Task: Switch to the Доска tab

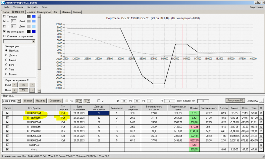Action: 6,12
